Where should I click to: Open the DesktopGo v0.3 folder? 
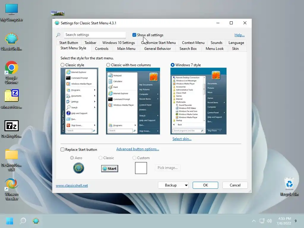(12, 160)
